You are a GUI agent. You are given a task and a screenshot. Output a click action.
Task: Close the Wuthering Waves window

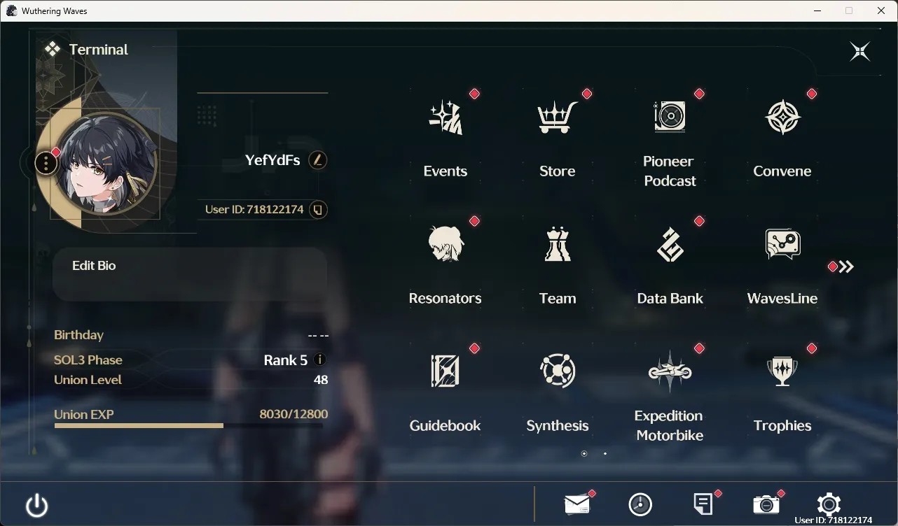(x=881, y=10)
